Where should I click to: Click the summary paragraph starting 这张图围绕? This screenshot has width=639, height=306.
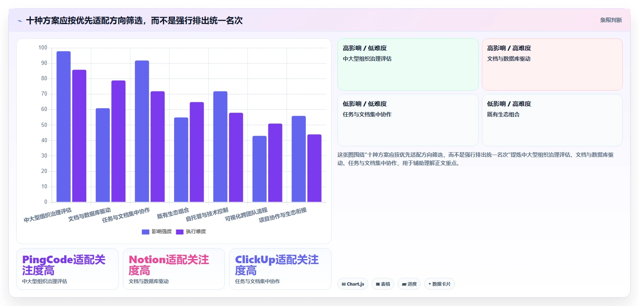click(x=475, y=159)
